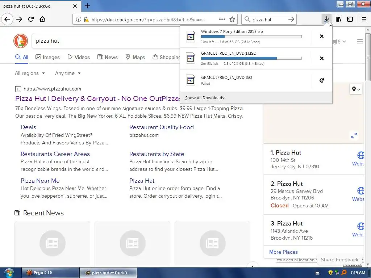Switch to Images results tab

coord(47,57)
